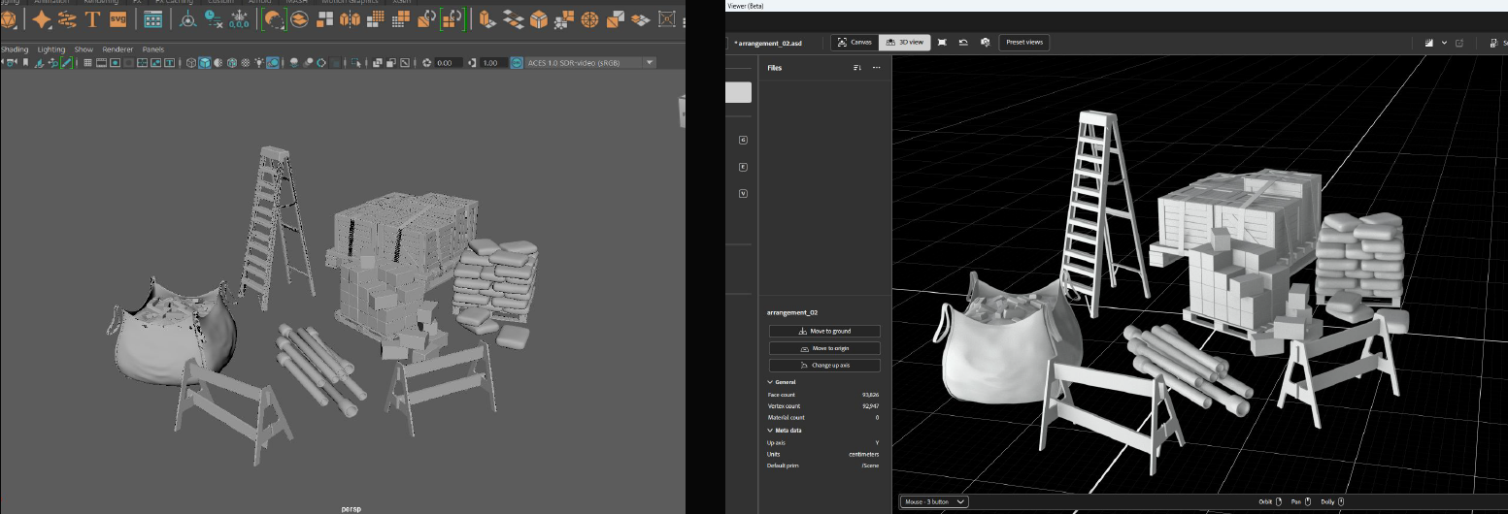Open Files panel three-dots options
The image size is (1508, 514).
coord(876,68)
